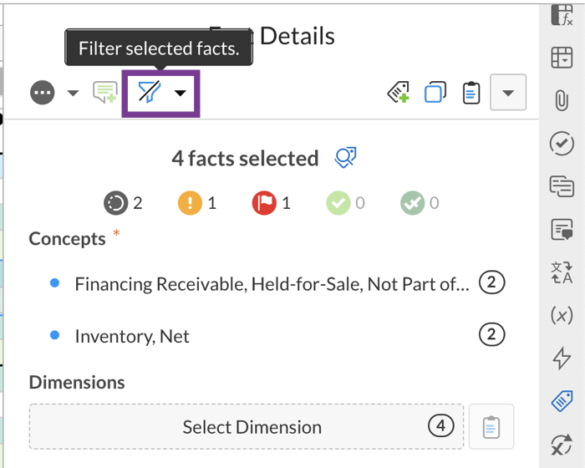This screenshot has height=468, width=585.
Task: Toggle the in-progress status showing 2
Action: (116, 203)
